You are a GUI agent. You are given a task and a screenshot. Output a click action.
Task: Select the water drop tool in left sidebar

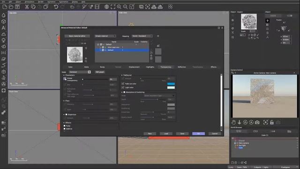(x=3, y=15)
